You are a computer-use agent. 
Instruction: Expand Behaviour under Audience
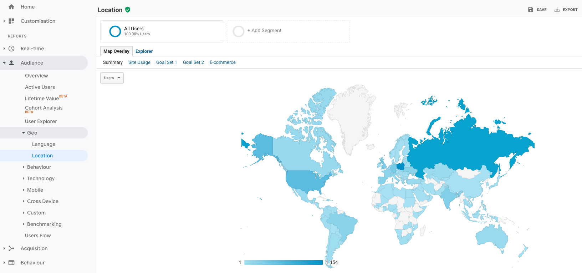24,167
